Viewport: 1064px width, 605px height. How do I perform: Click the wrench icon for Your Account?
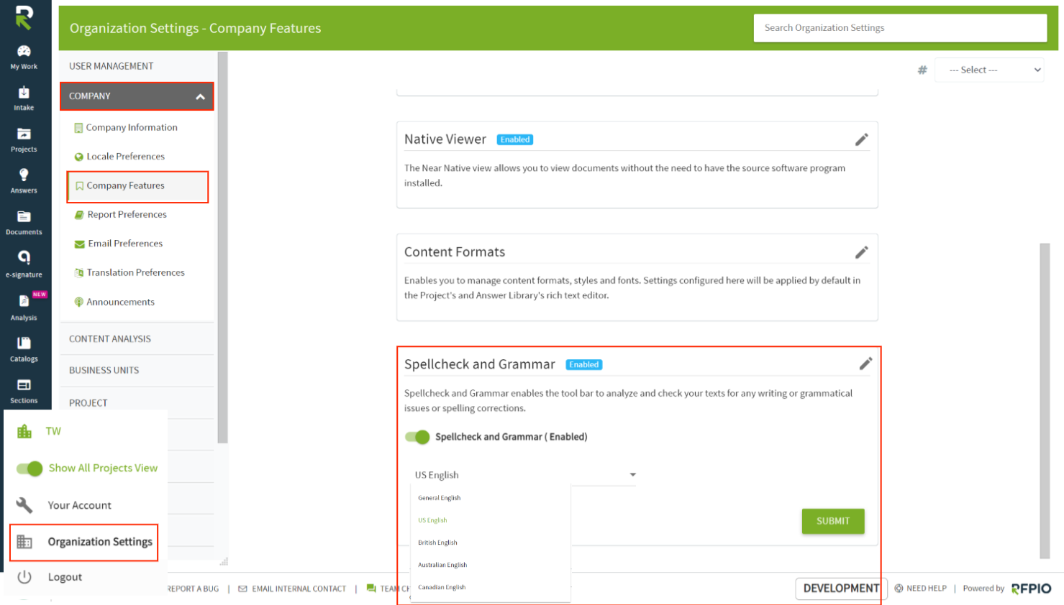pyautogui.click(x=24, y=505)
